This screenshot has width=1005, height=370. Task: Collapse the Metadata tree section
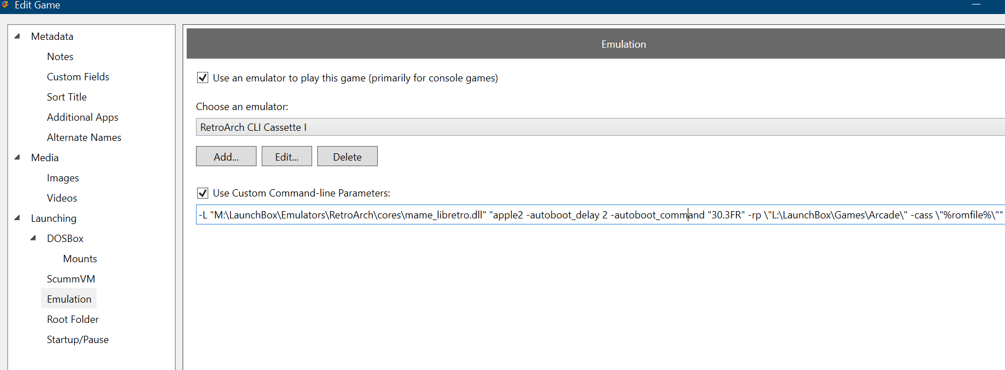(17, 36)
